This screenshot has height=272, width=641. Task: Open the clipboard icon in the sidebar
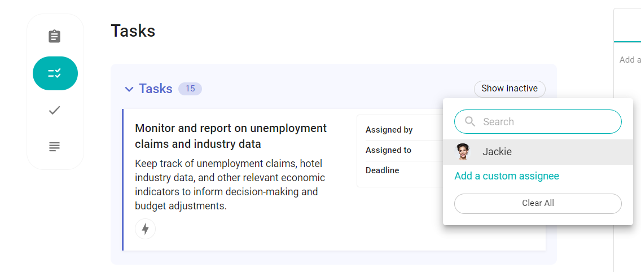tap(54, 37)
